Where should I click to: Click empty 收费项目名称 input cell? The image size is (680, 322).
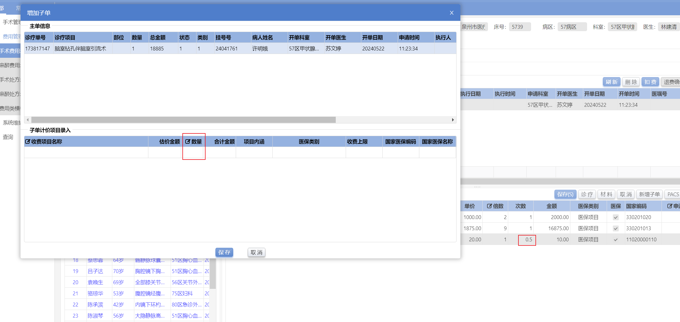pyautogui.click(x=86, y=152)
